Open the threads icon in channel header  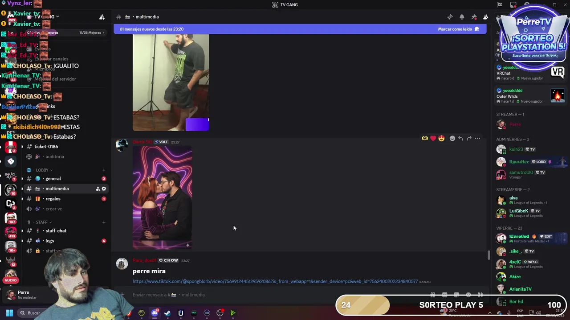450,17
